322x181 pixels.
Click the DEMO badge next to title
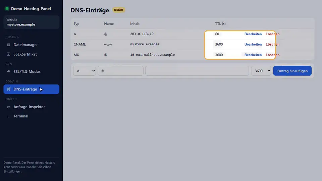pyautogui.click(x=118, y=10)
